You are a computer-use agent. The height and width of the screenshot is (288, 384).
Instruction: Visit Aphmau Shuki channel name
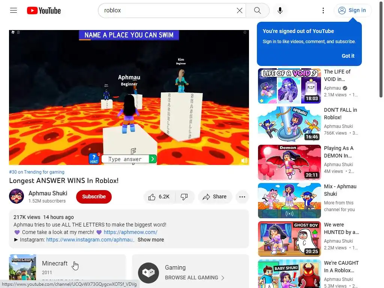(x=48, y=193)
